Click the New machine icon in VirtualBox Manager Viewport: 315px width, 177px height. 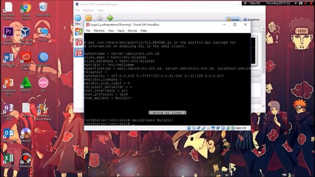point(78,18)
